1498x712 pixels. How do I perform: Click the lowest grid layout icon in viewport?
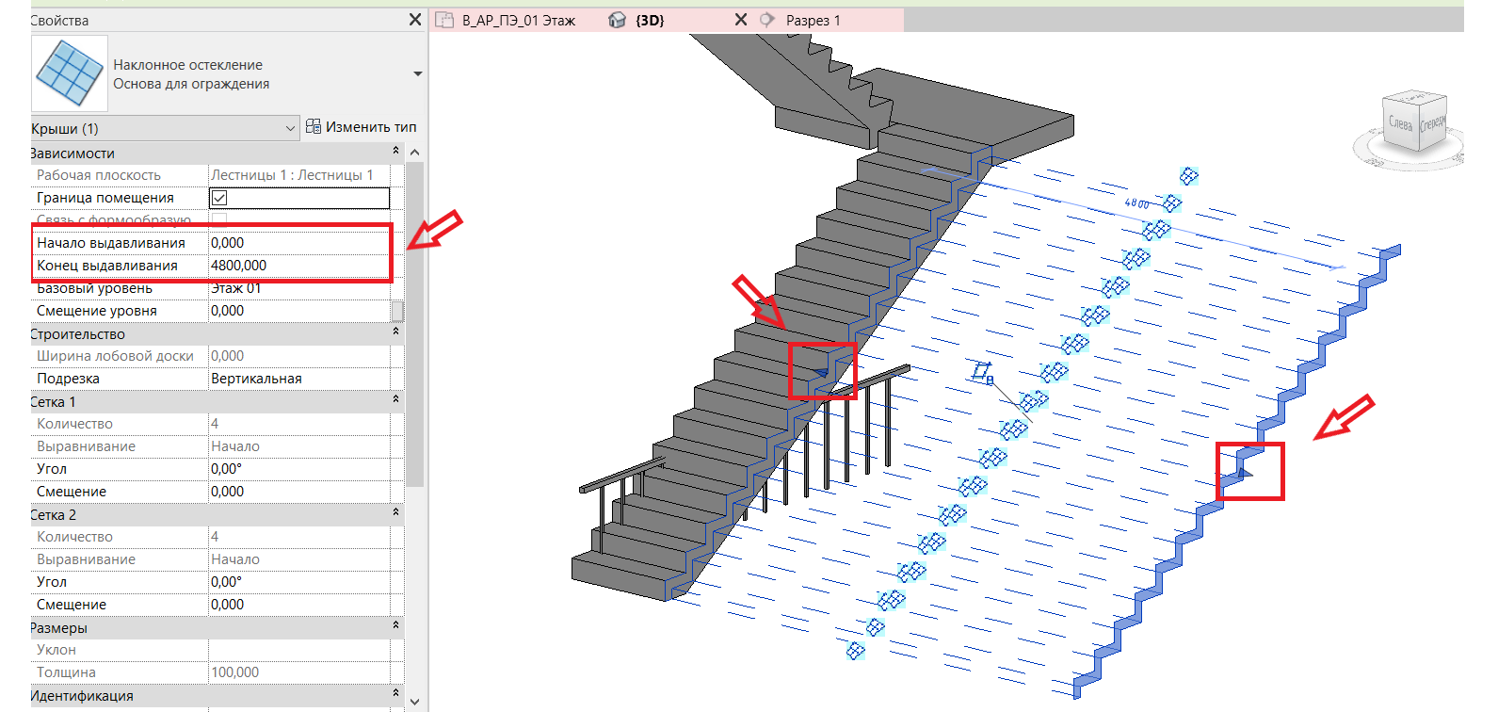click(855, 651)
